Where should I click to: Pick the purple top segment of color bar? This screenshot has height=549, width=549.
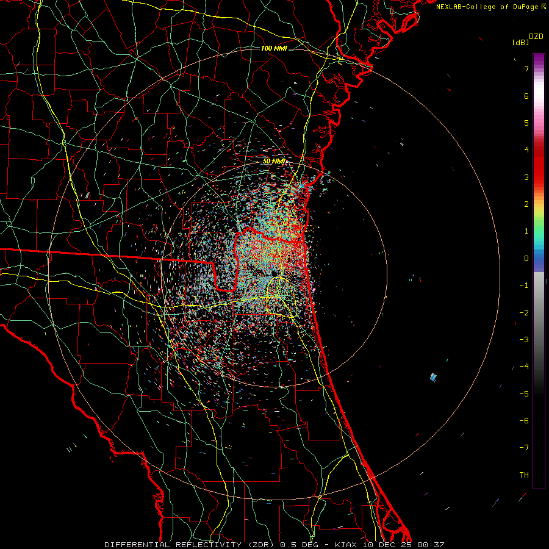click(539, 60)
